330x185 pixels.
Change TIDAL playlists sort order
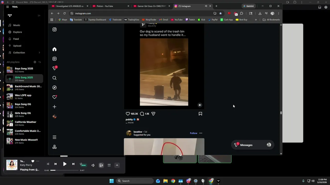[x=40, y=62]
